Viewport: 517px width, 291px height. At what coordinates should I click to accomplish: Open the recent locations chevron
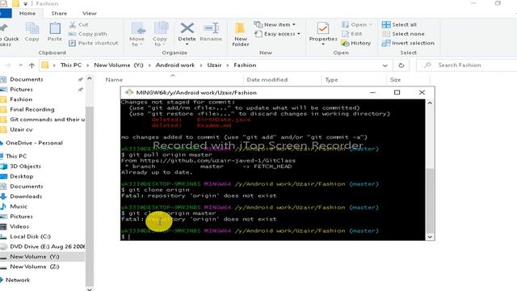click(x=20, y=65)
